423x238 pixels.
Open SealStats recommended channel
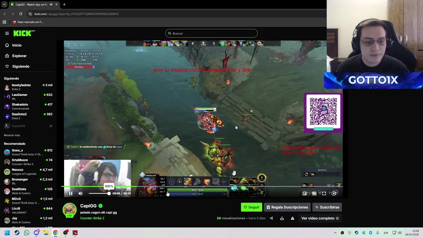tap(28, 191)
